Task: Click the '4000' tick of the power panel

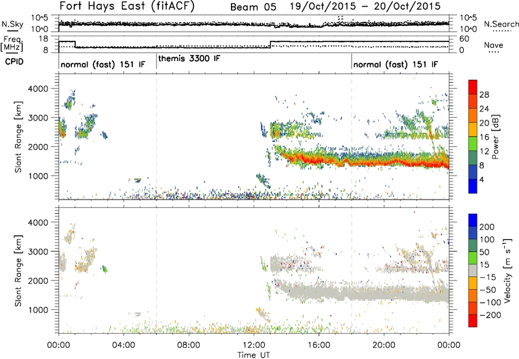Action: click(x=38, y=89)
